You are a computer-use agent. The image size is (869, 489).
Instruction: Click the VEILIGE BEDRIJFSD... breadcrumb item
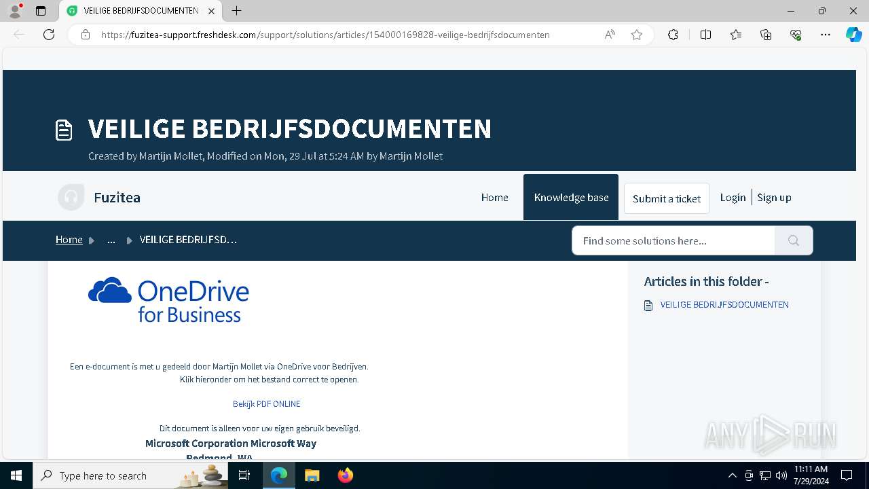(x=188, y=240)
